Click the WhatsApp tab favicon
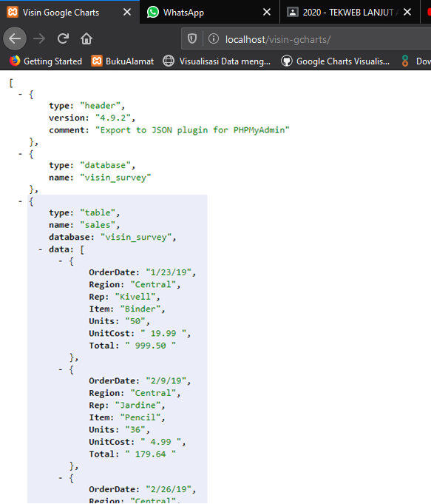The image size is (431, 504). click(x=153, y=13)
